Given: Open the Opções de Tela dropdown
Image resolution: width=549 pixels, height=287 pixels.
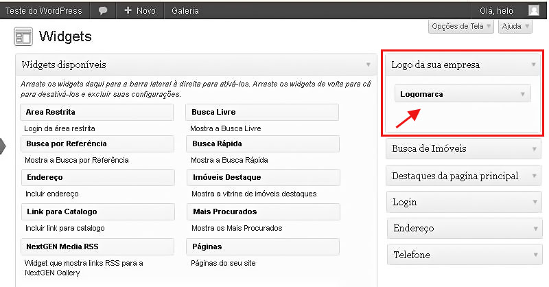Looking at the screenshot, I should click(x=460, y=27).
